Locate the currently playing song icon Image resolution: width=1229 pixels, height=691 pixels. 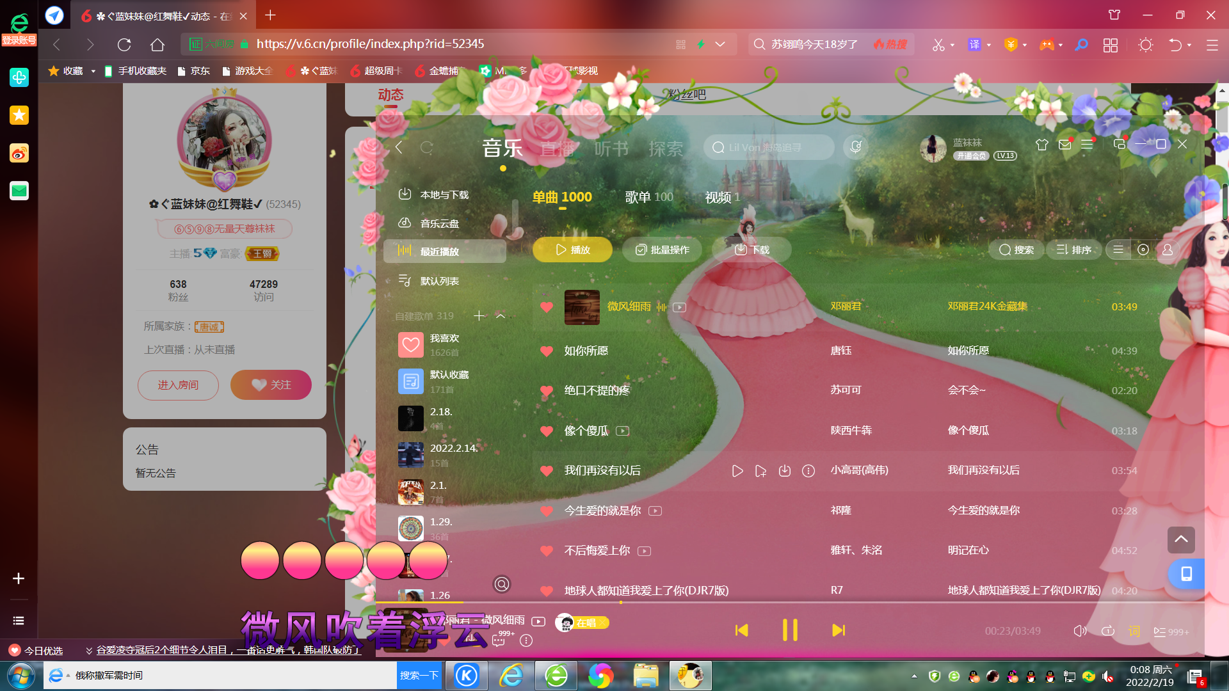tap(1143, 250)
